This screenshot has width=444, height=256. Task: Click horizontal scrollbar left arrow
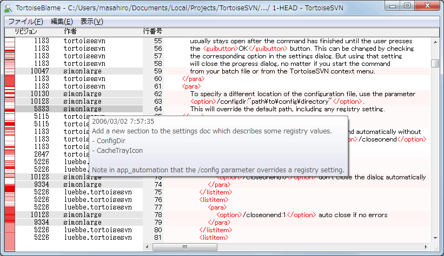(147, 247)
